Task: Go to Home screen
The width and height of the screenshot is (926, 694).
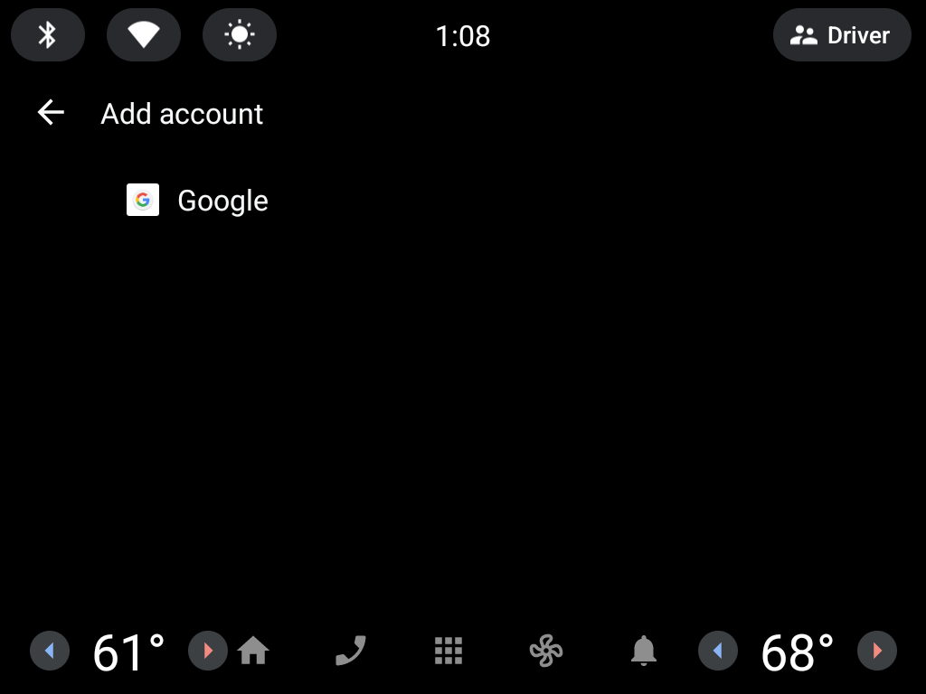Action: pos(253,651)
